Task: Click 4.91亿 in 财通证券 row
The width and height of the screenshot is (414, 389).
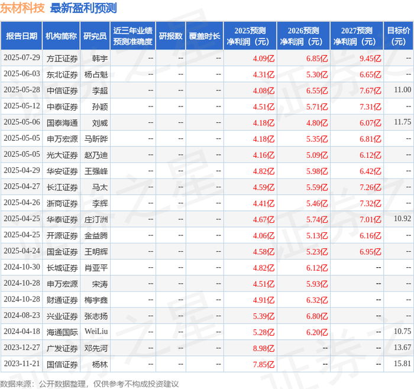Action: click(x=264, y=300)
